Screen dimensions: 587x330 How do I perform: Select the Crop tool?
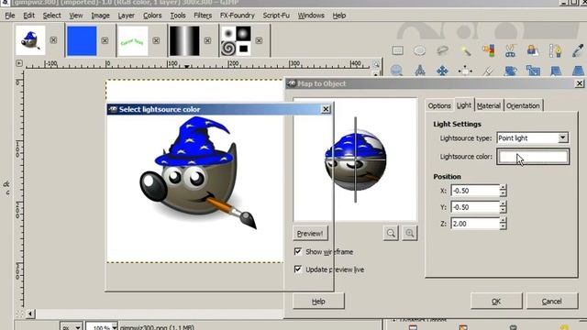coord(487,71)
